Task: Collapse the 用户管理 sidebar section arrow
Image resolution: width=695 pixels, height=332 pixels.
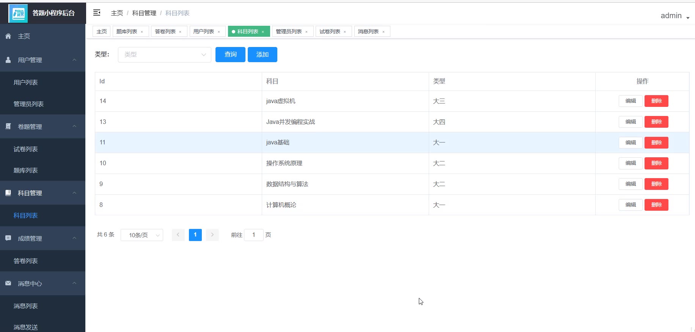Action: (74, 60)
